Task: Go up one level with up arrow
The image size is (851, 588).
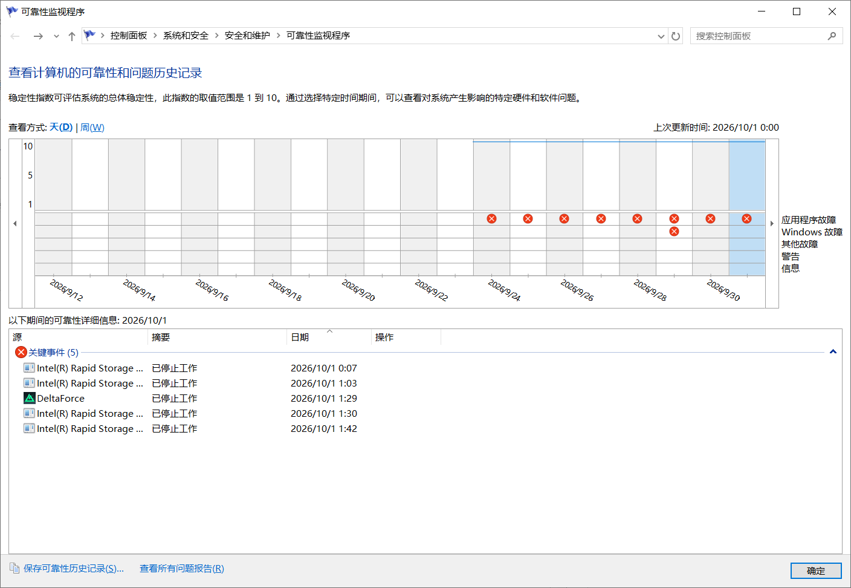Action: click(72, 36)
